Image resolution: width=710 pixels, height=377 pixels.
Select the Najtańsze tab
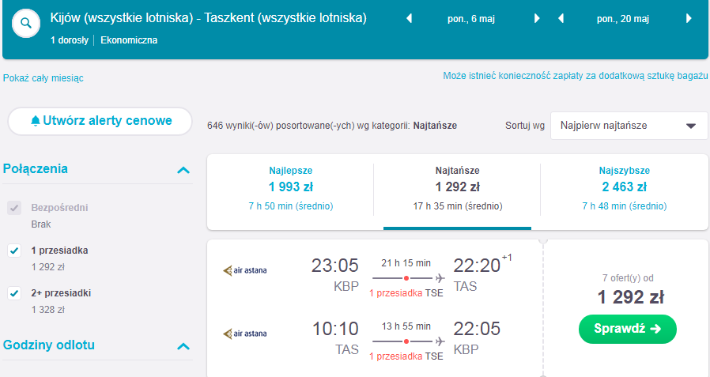click(457, 188)
